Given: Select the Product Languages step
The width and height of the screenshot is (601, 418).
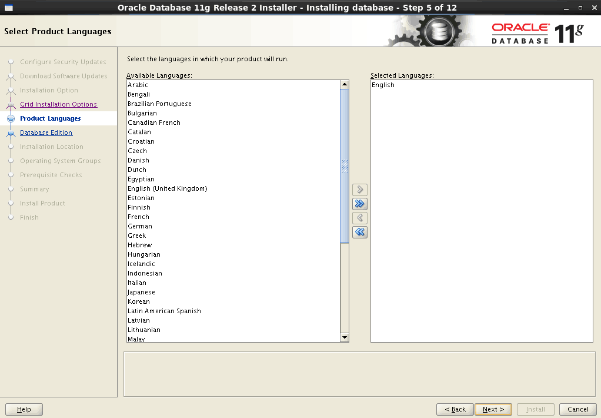Looking at the screenshot, I should tap(50, 118).
